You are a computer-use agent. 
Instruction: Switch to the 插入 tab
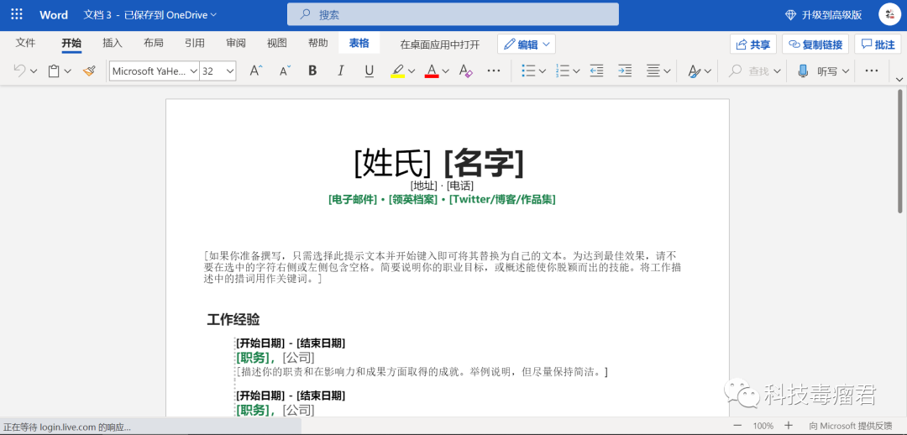coord(113,43)
